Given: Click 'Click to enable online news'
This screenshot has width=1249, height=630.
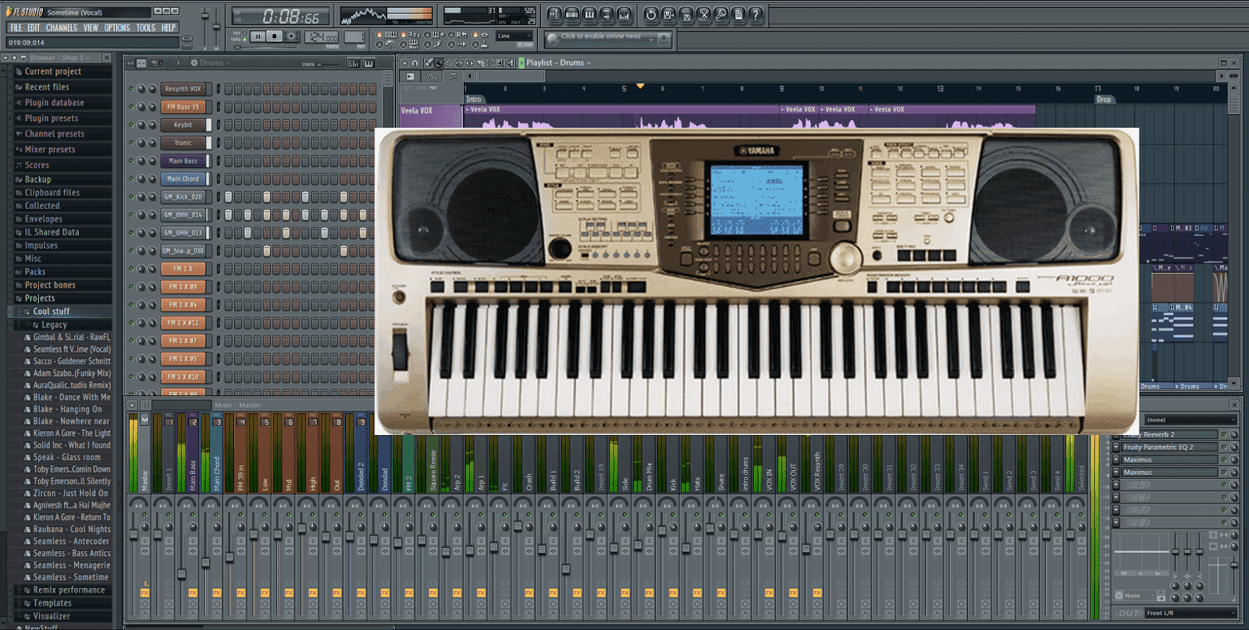Looking at the screenshot, I should tap(600, 36).
